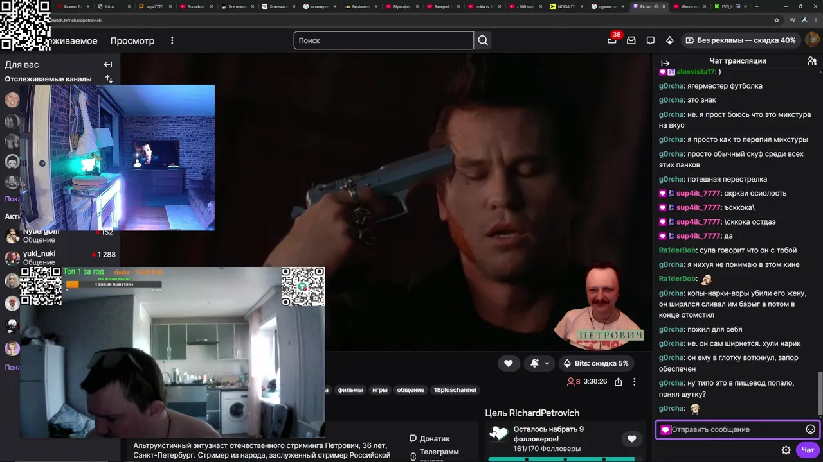The width and height of the screenshot is (823, 462).
Task: Click the Bits diamond icon in top bar
Action: pyautogui.click(x=670, y=40)
